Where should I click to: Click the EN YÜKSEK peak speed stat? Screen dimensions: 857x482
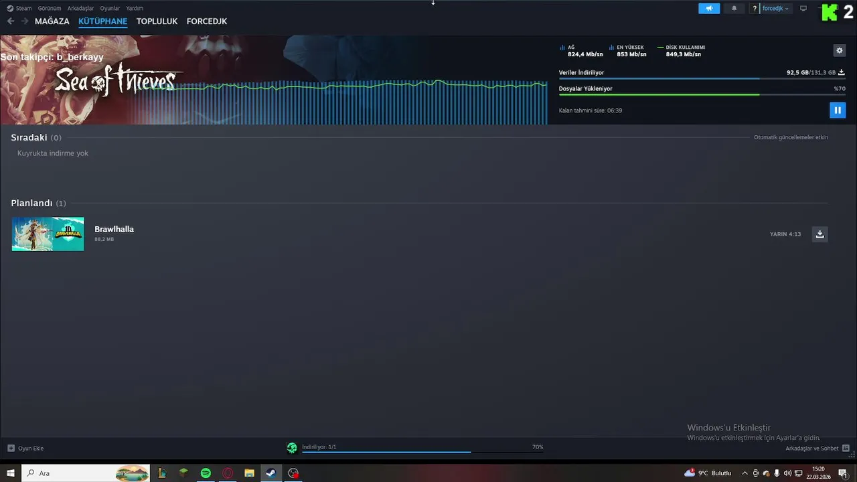tap(627, 51)
